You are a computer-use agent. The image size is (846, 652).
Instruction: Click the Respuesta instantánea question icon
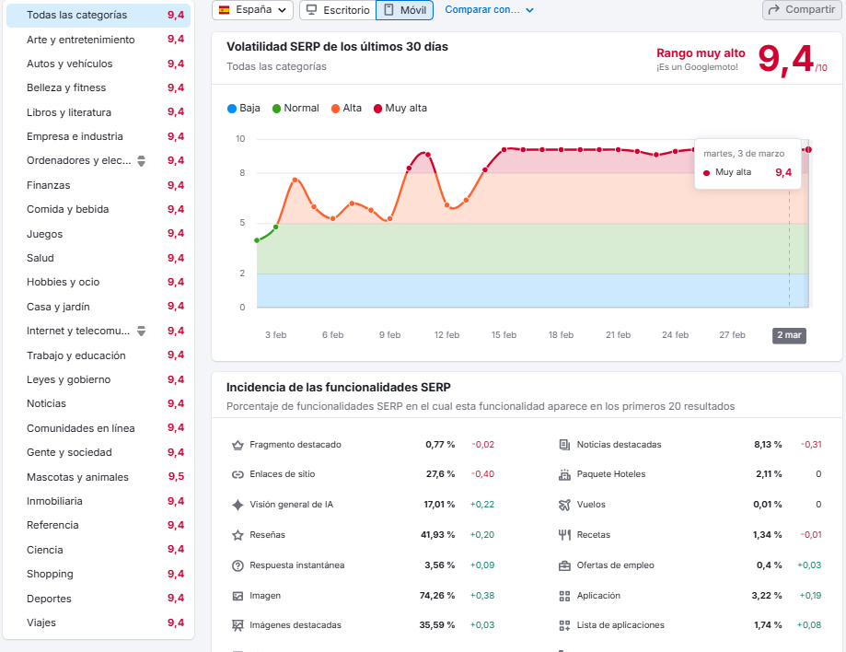pyautogui.click(x=238, y=565)
